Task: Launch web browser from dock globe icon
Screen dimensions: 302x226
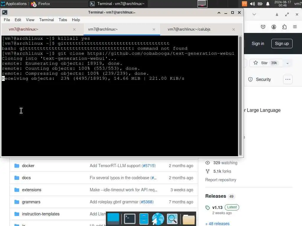Action: [x=158, y=219]
